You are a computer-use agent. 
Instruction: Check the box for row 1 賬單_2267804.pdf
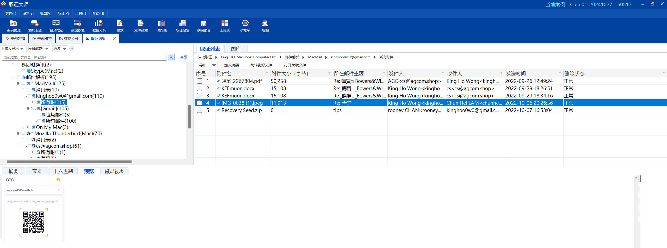pos(200,81)
